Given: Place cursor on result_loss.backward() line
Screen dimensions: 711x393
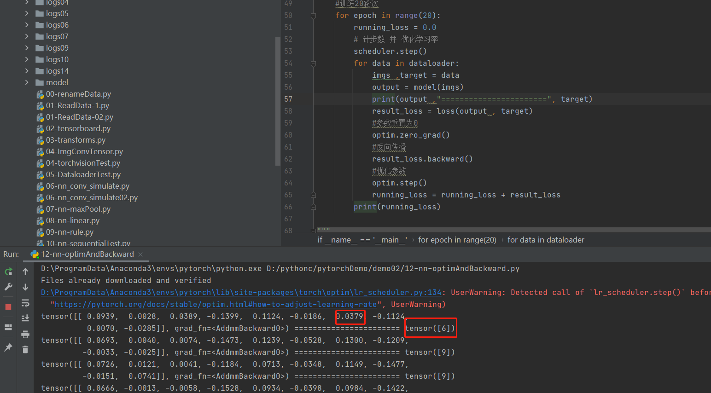Looking at the screenshot, I should click(x=422, y=159).
